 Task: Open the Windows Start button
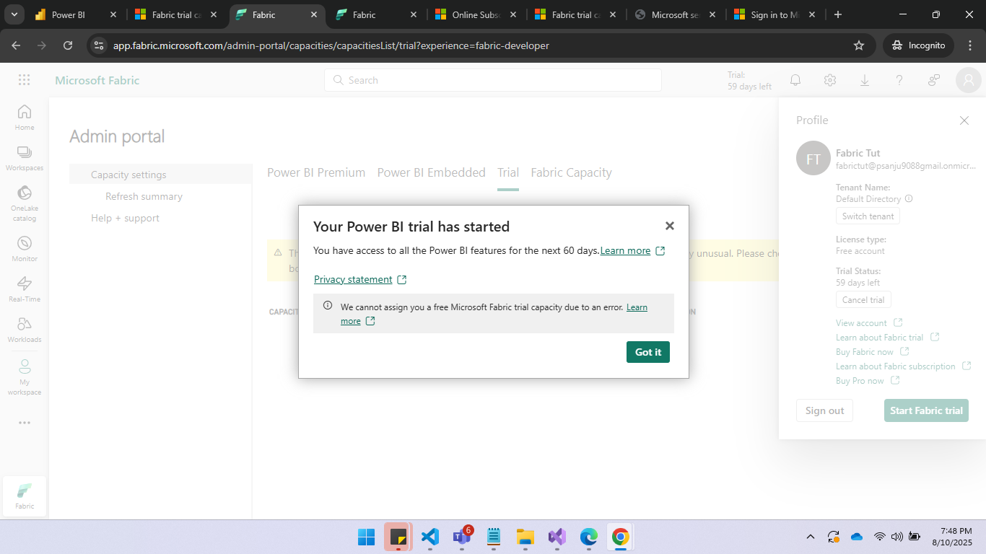click(x=366, y=537)
